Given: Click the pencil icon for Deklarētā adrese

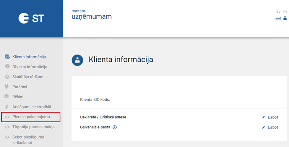Looking at the screenshot, I should coord(263,117).
